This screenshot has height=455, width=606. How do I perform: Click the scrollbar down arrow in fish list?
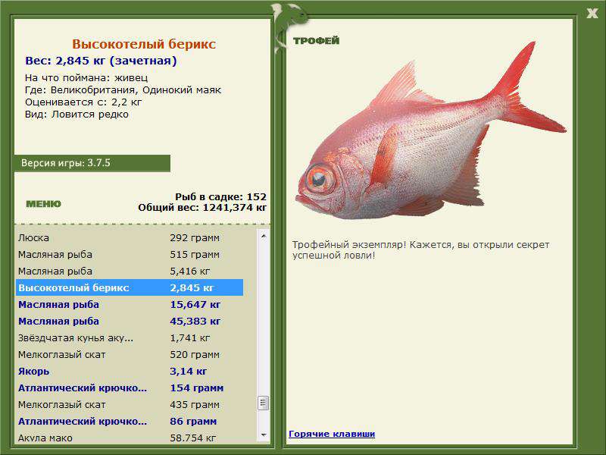pos(264,435)
